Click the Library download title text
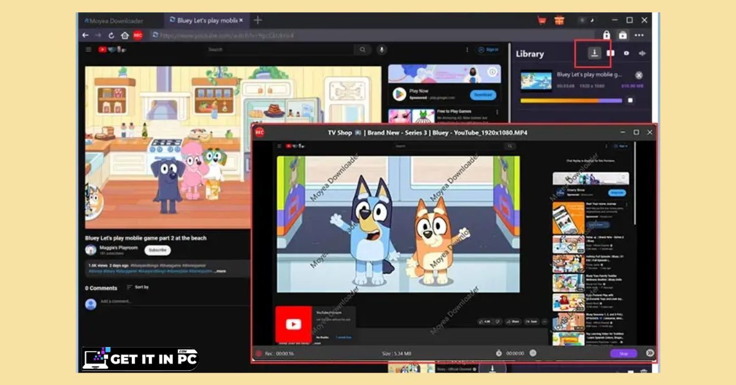Screen dimensions: 736x385 (589, 74)
